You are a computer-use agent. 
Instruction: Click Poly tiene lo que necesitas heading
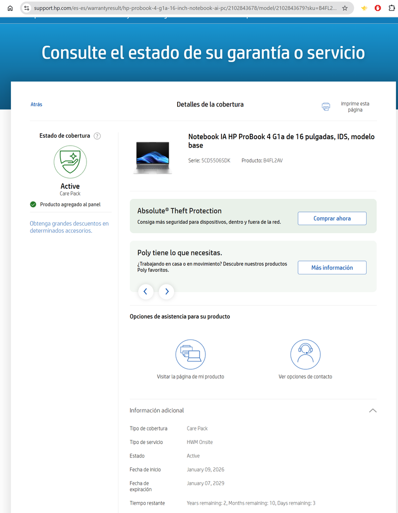pos(180,253)
